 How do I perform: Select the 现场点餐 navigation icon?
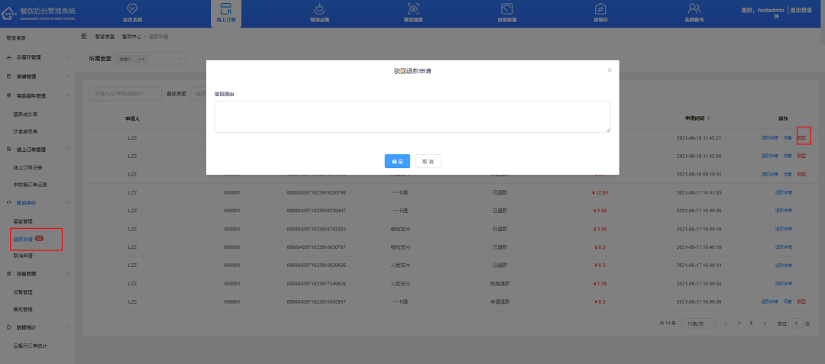tap(319, 8)
